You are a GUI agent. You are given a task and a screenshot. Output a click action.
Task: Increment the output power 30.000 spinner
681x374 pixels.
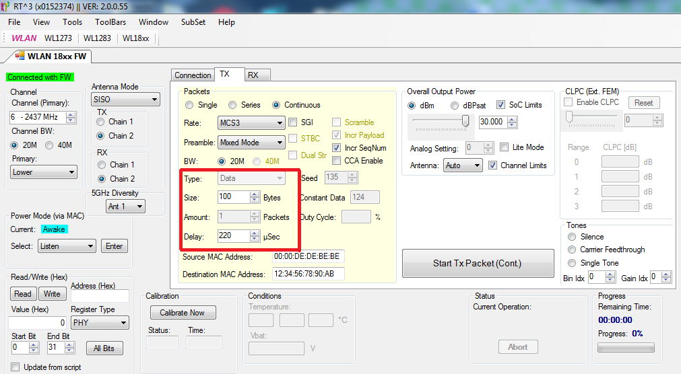coord(513,119)
